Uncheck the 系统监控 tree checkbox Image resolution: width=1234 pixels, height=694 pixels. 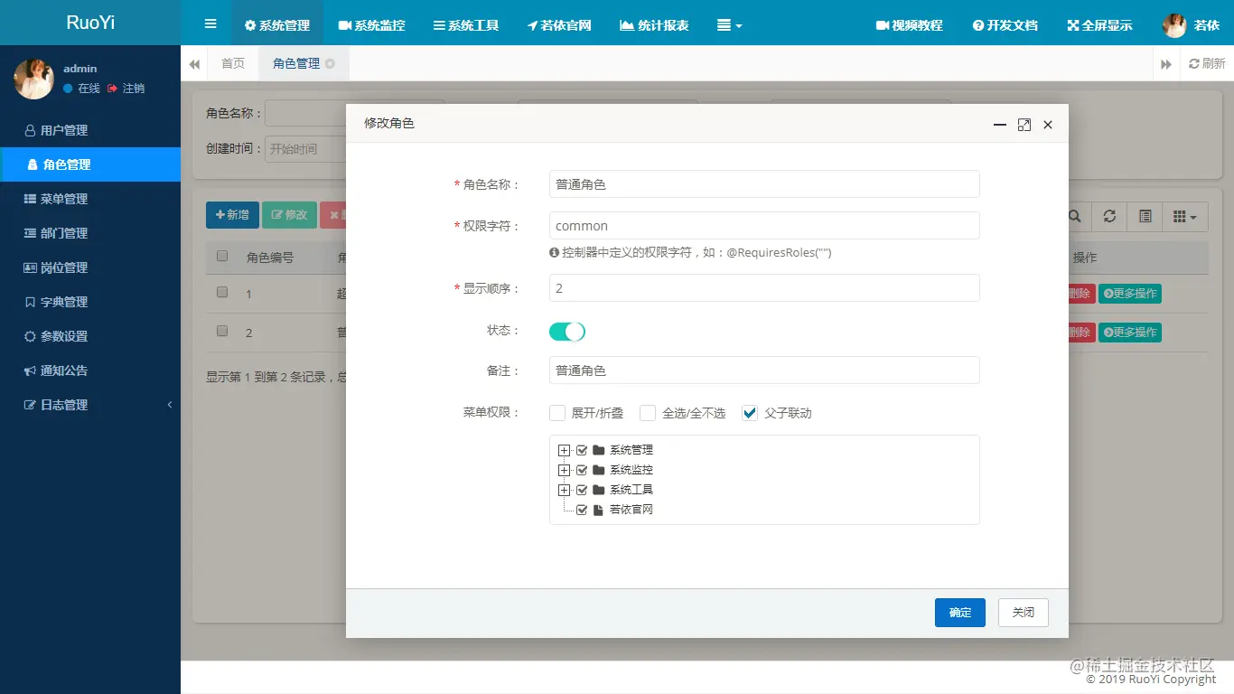click(582, 470)
